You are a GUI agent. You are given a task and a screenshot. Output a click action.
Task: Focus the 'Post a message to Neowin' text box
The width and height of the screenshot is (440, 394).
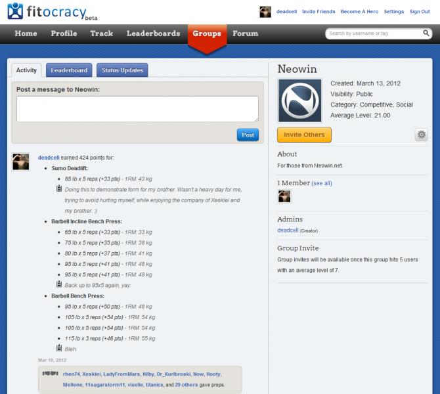(137, 109)
